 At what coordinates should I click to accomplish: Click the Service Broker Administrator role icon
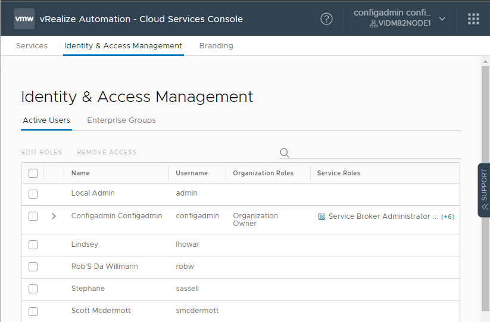(x=322, y=216)
